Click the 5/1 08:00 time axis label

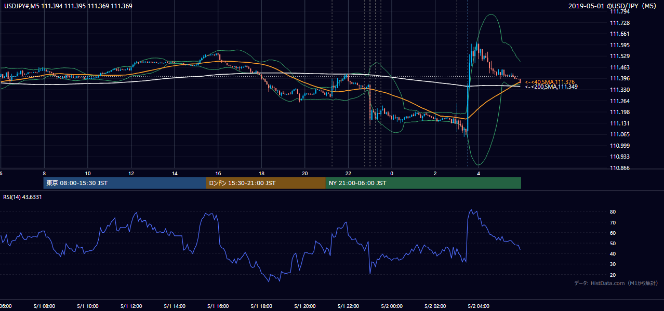(44, 306)
